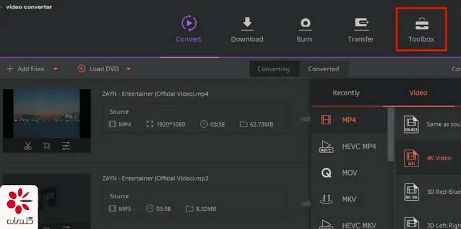Click the 03:38 duration of the mp3 file

pyautogui.click(x=163, y=209)
